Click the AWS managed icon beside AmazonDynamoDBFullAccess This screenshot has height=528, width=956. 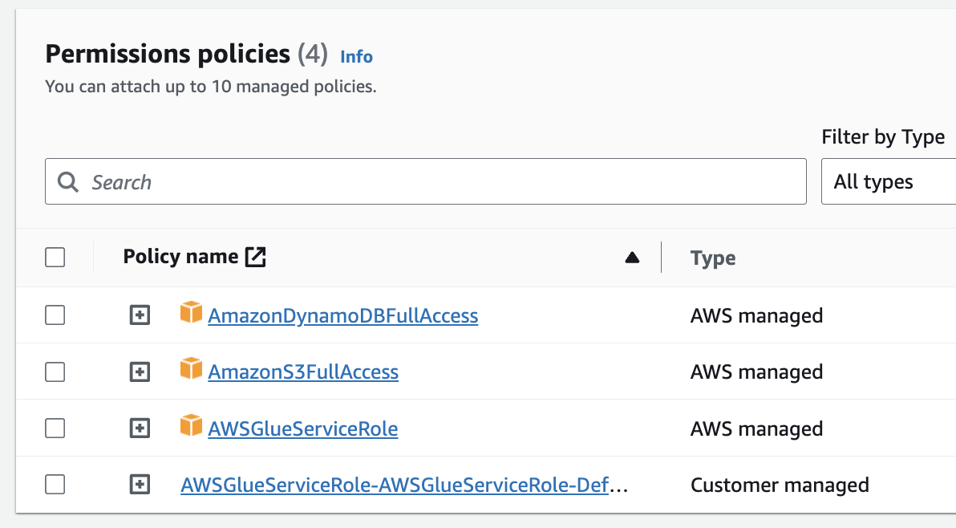pyautogui.click(x=191, y=313)
